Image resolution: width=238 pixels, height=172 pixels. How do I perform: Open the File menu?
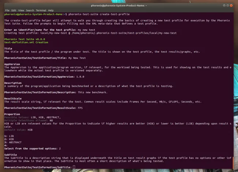click(7, 10)
